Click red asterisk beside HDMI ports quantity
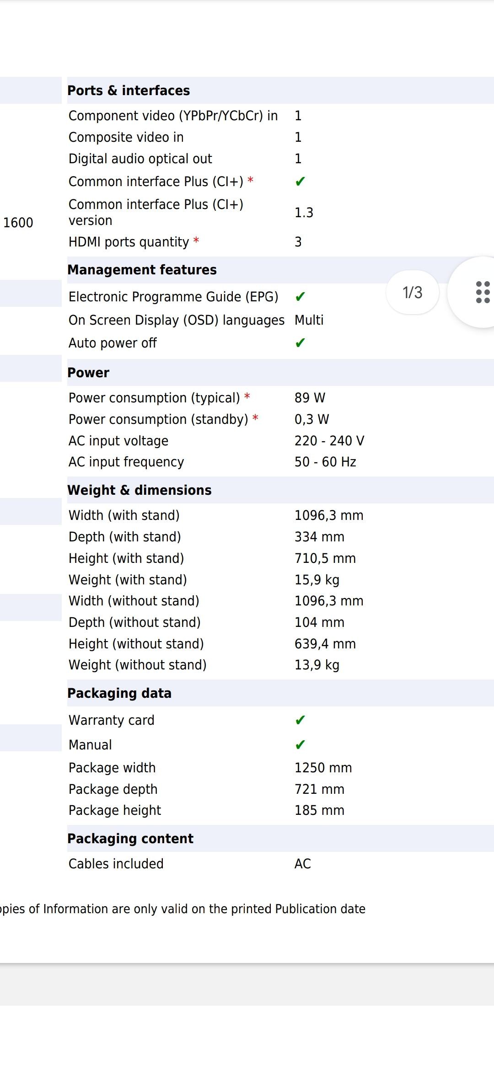 (196, 241)
